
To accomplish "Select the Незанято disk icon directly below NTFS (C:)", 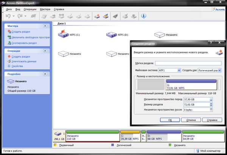I will click(63, 54).
